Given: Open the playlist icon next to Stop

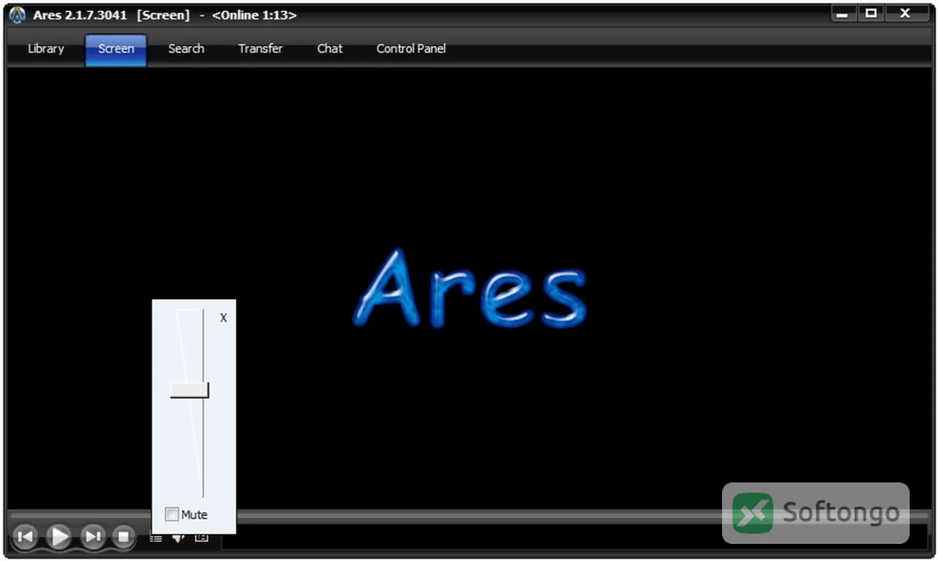Looking at the screenshot, I should click(x=156, y=538).
